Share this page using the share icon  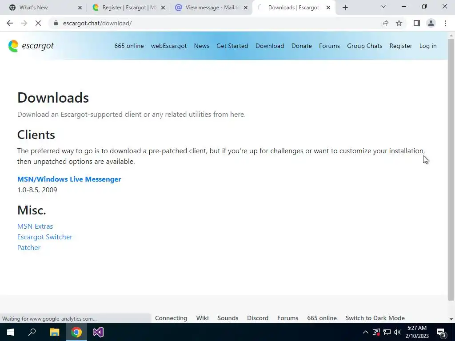click(385, 23)
